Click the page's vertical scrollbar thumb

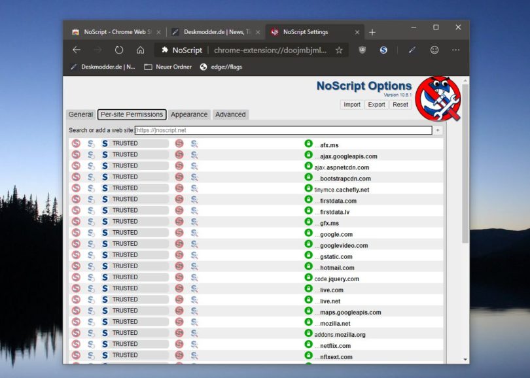[465, 163]
